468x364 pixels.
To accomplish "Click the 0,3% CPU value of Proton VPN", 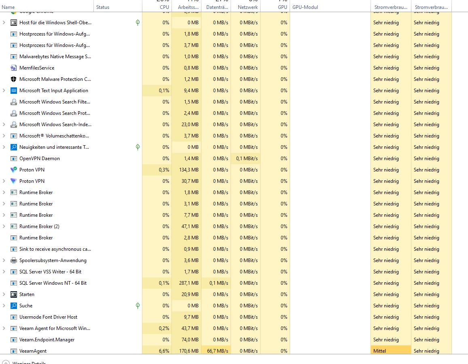I will (x=164, y=170).
